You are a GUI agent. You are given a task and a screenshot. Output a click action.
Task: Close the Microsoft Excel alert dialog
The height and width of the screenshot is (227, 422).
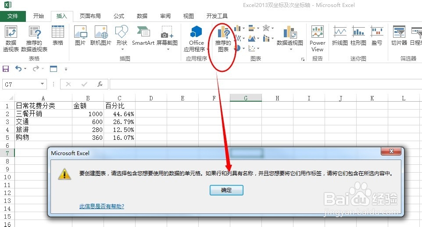tap(391, 152)
